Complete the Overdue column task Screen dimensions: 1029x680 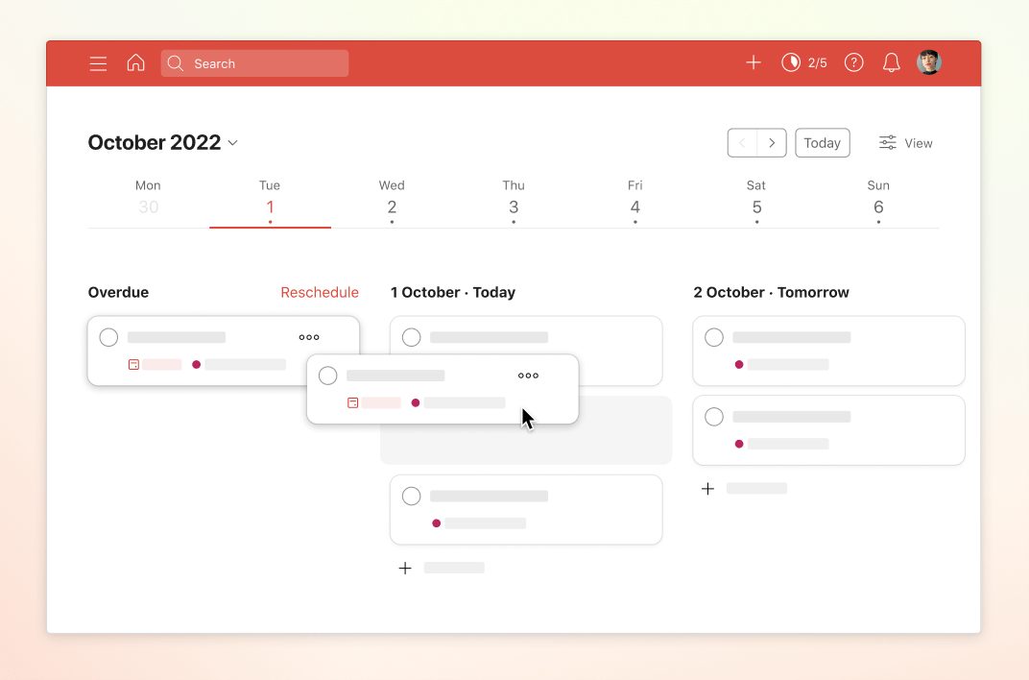click(x=108, y=337)
